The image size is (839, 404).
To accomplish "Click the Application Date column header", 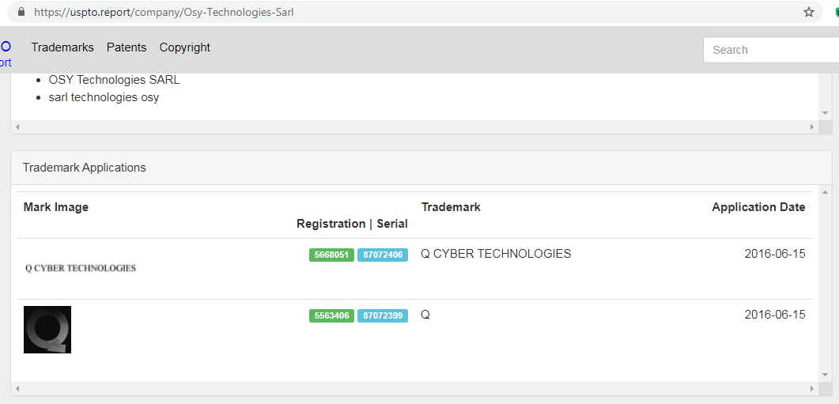I will tap(758, 208).
